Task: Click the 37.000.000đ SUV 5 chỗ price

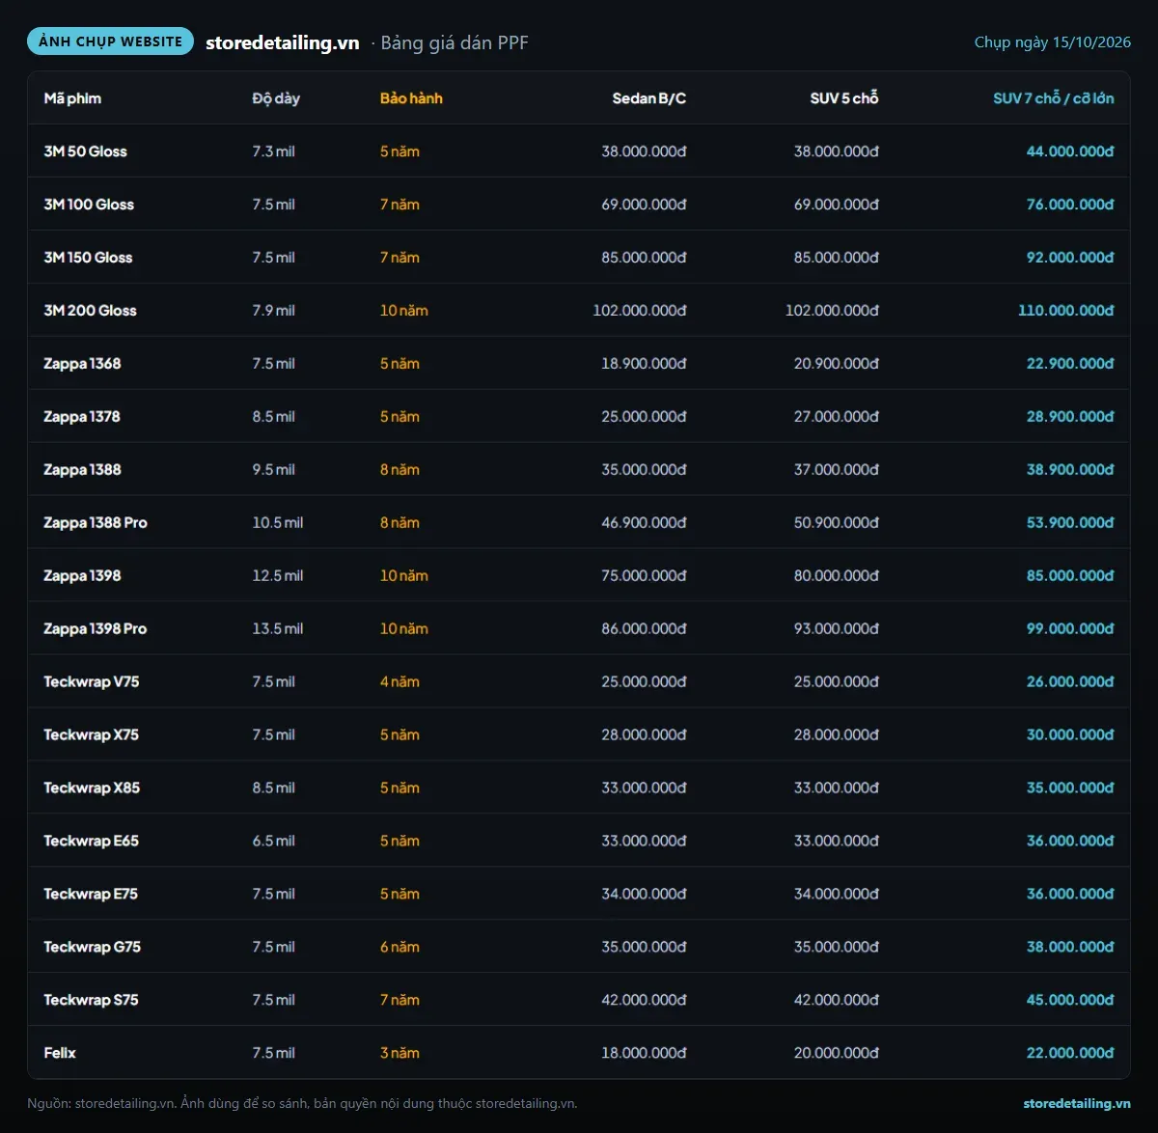Action: tap(837, 470)
